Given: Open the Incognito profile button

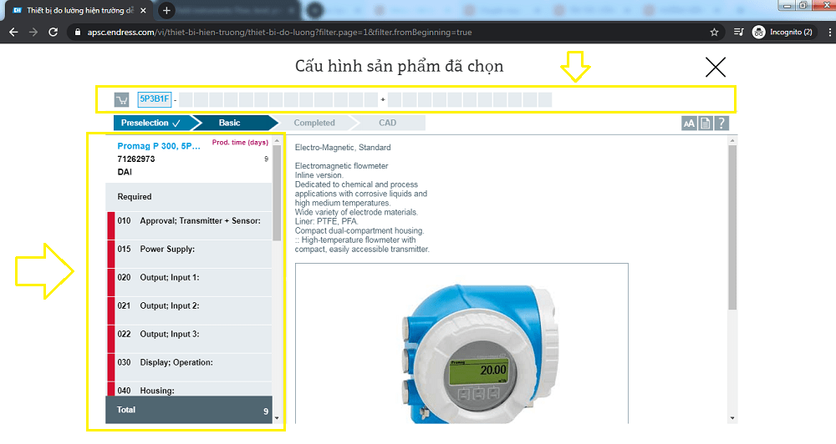Looking at the screenshot, I should coord(782,33).
